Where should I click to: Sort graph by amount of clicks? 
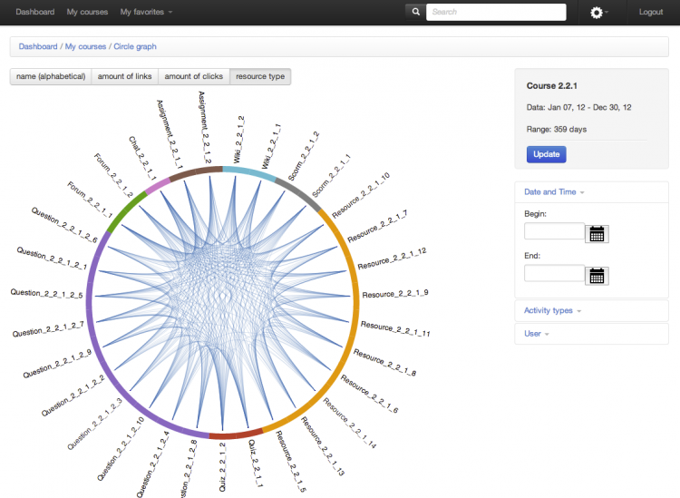click(194, 76)
